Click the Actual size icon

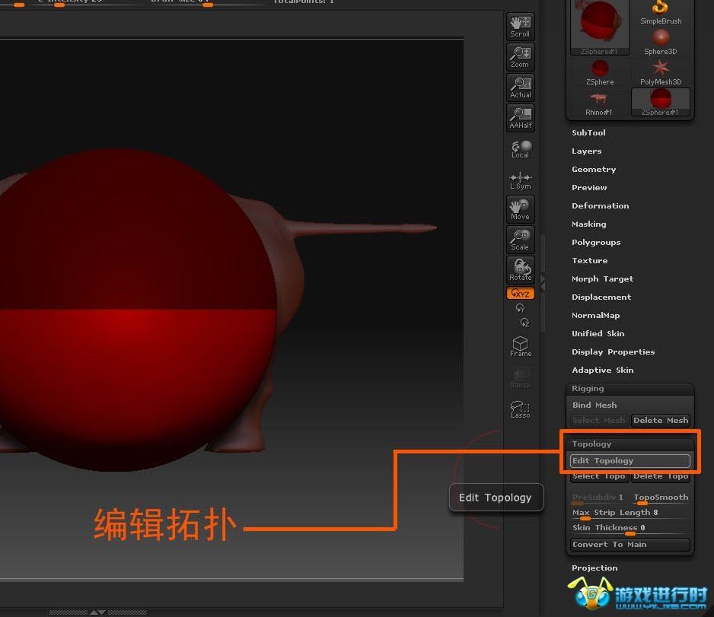[521, 87]
